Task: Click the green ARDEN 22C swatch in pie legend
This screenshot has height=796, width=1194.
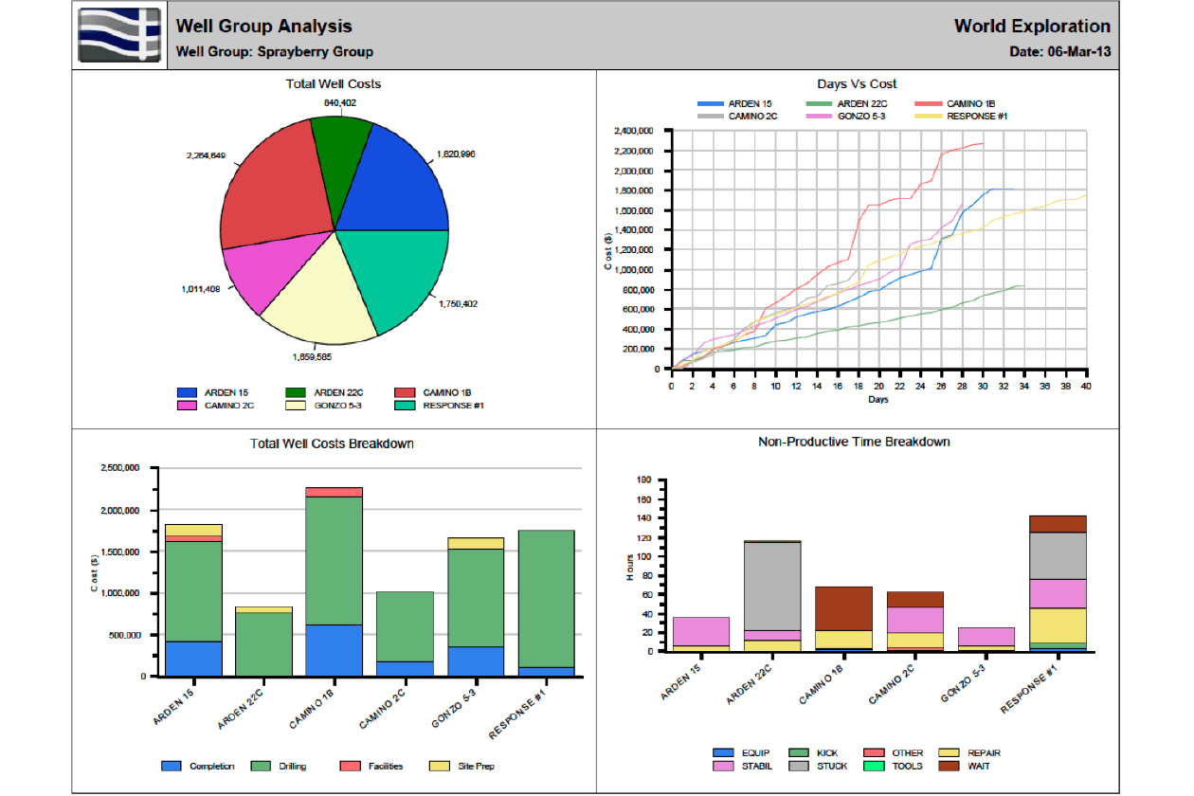Action: (x=298, y=392)
